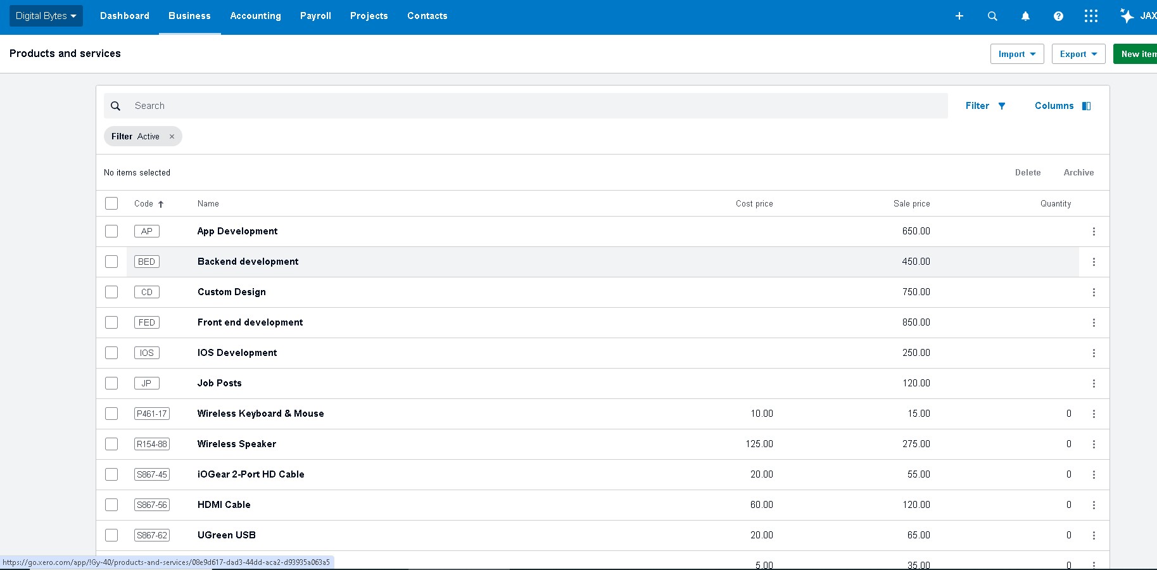Click the Archive action
Viewport: 1157px width, 570px height.
click(x=1078, y=172)
